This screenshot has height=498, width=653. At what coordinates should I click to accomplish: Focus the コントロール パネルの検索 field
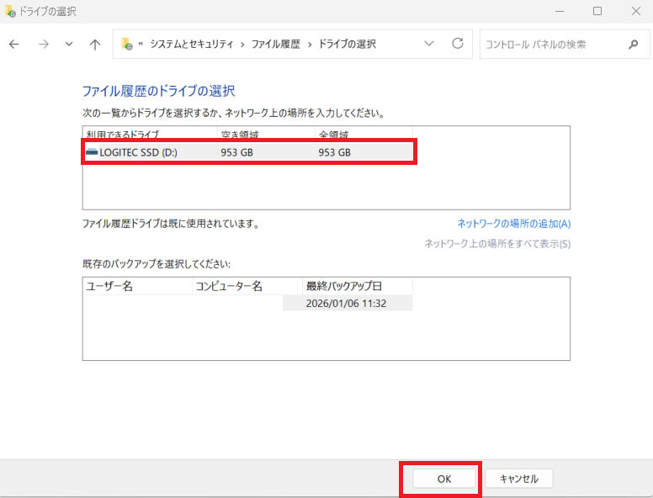tap(551, 45)
